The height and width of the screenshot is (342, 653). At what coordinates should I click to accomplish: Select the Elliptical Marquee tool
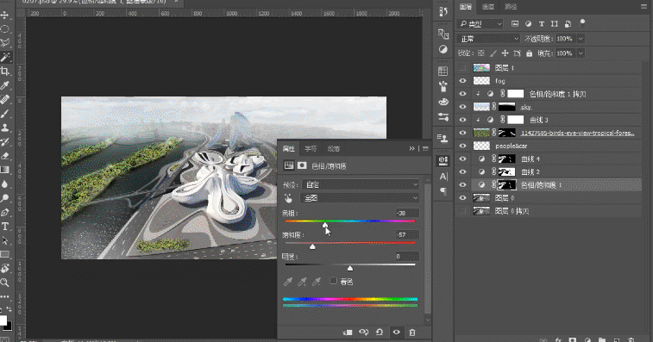tap(5, 29)
